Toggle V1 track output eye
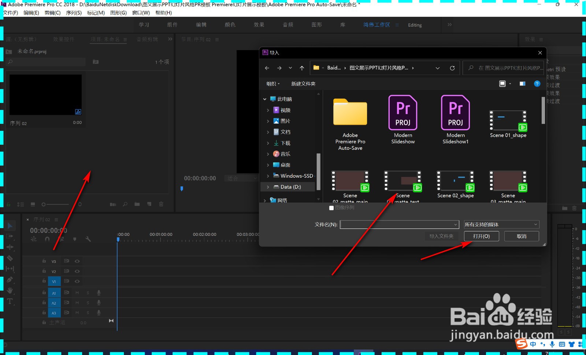586x355 pixels. (x=77, y=282)
